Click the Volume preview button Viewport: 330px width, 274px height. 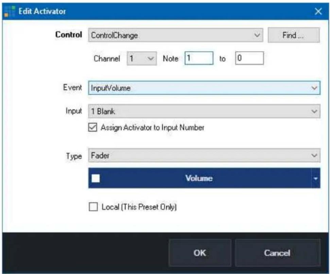coord(199,178)
